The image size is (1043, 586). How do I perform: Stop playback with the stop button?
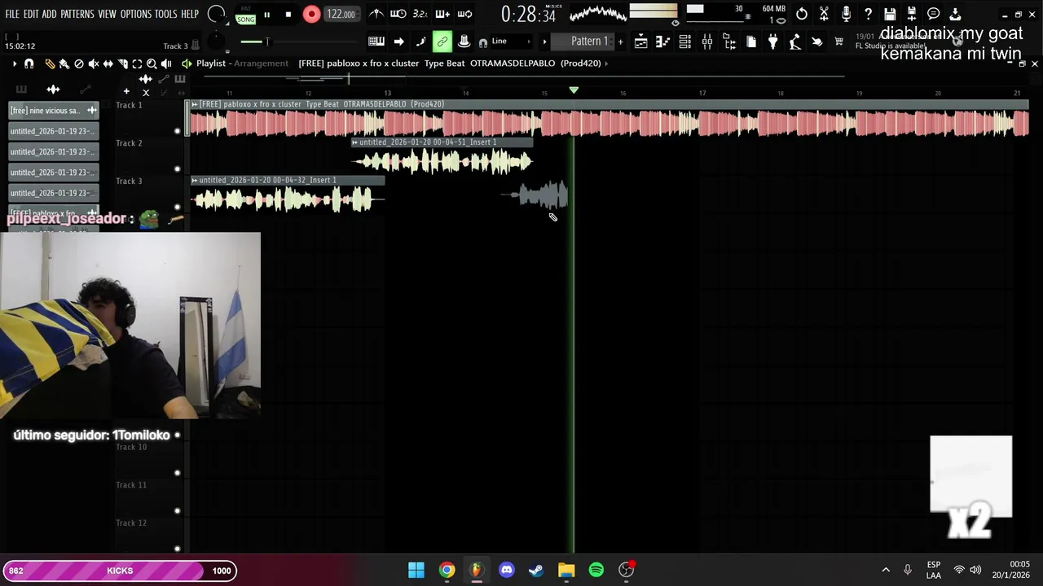(288, 15)
